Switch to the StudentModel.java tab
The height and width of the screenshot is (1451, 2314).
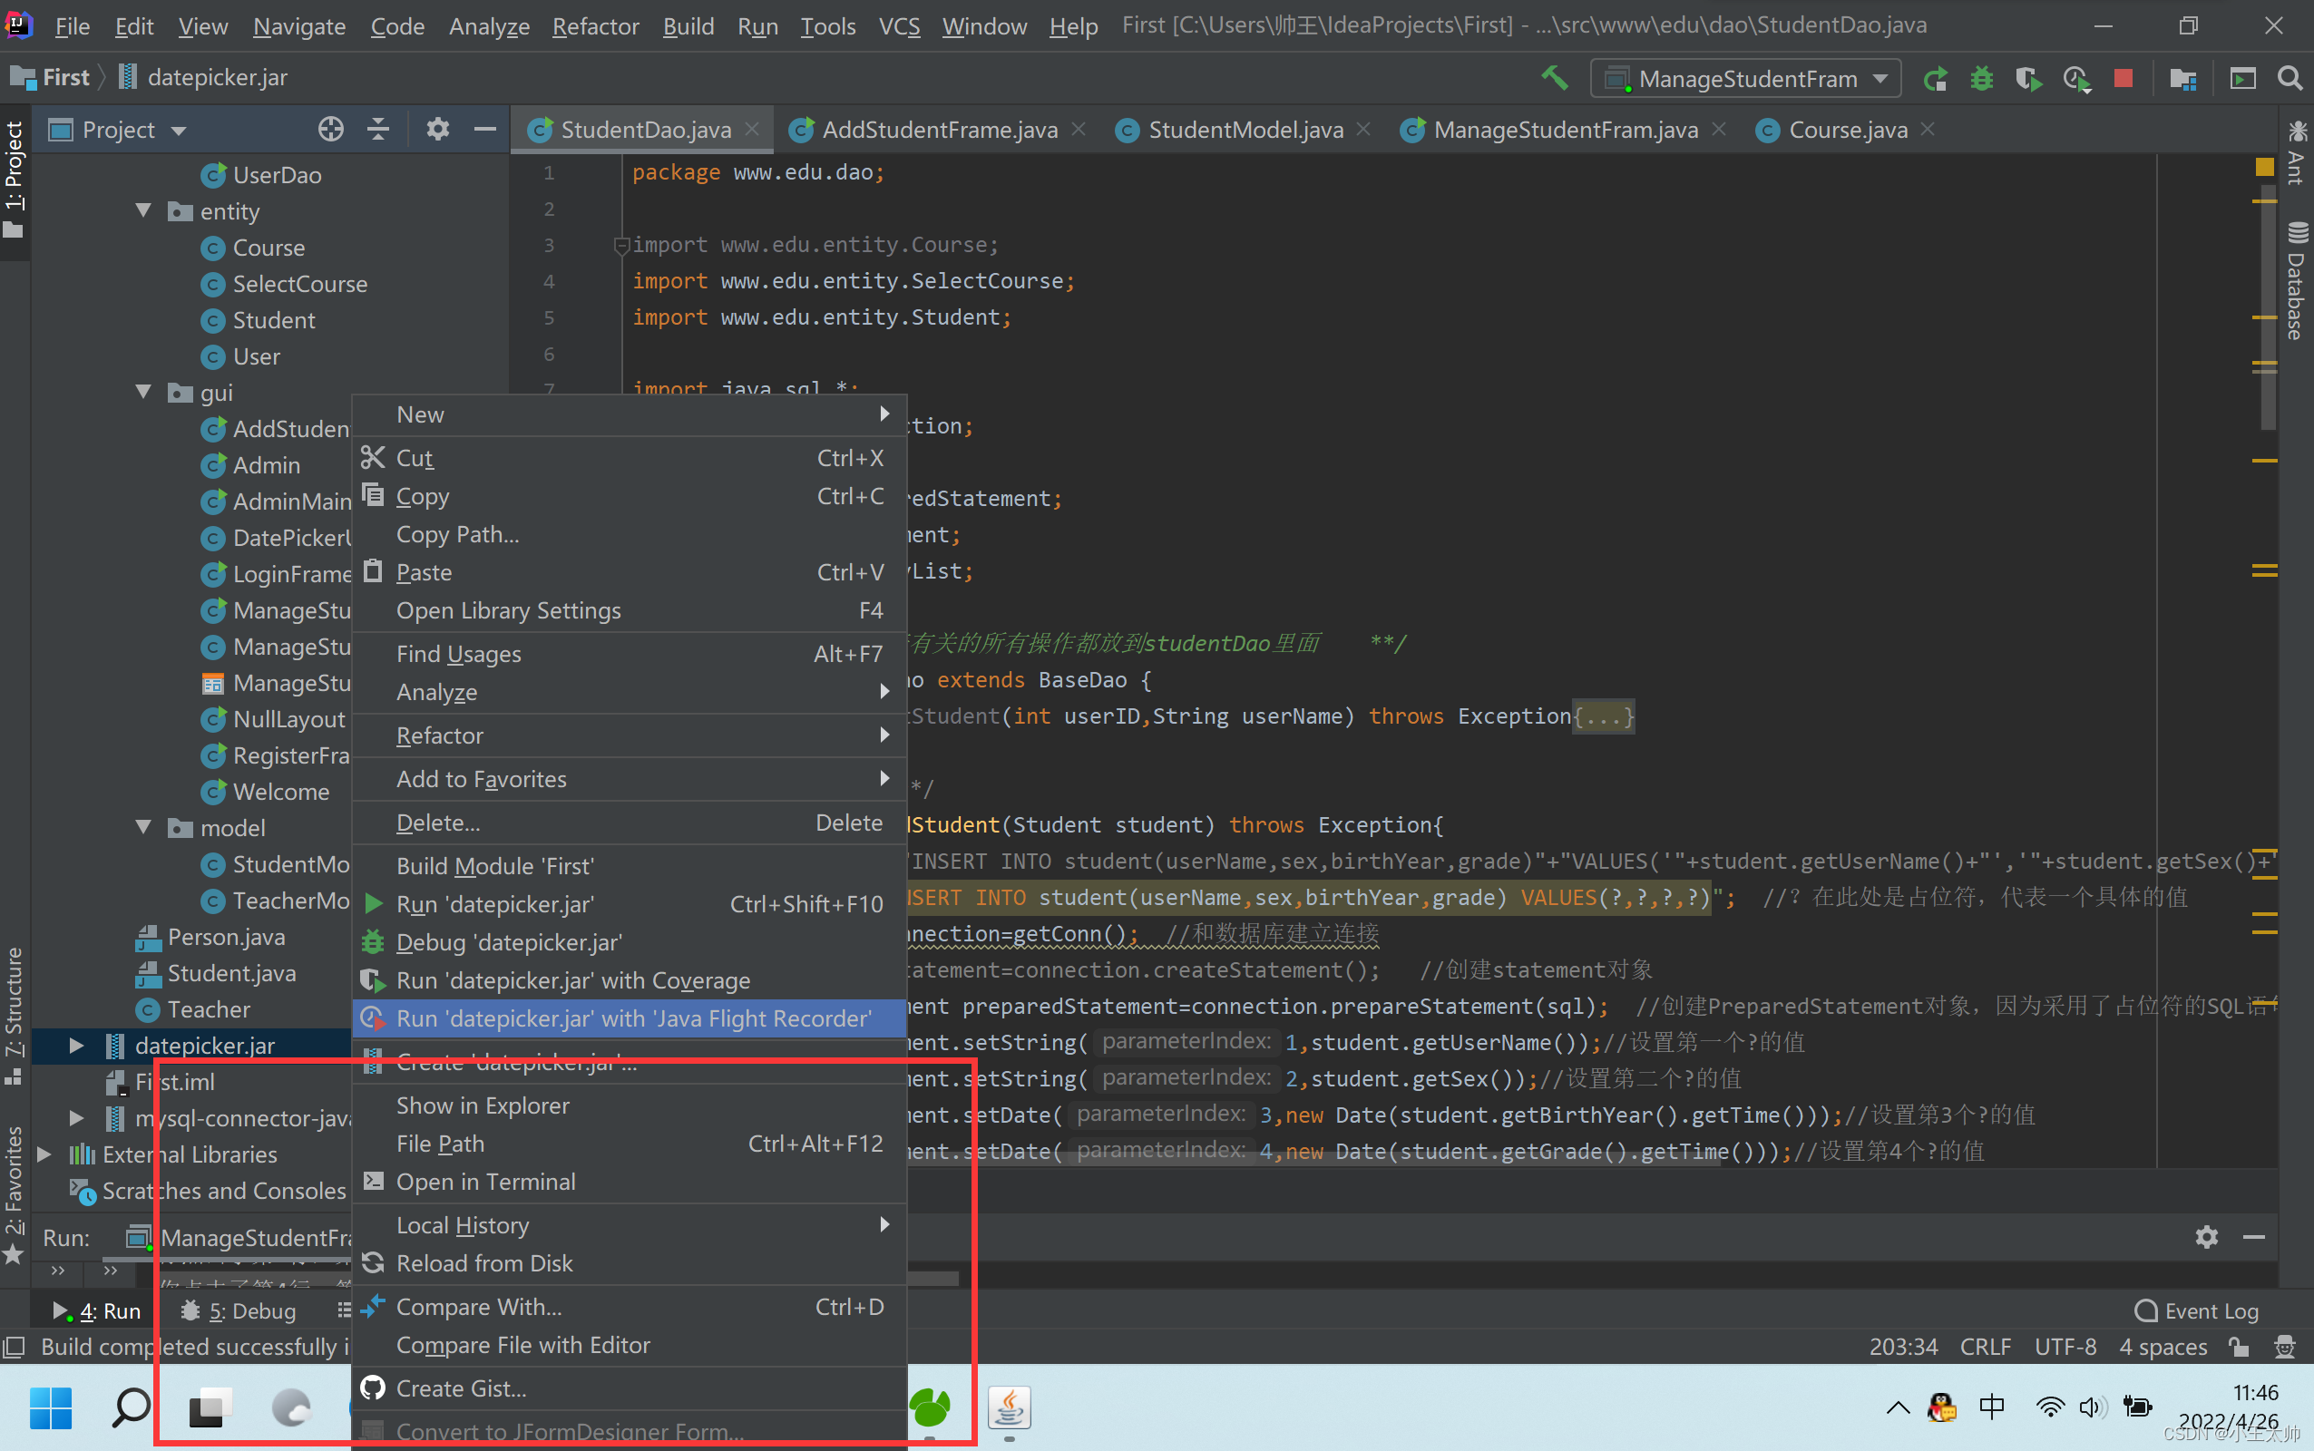click(x=1245, y=130)
